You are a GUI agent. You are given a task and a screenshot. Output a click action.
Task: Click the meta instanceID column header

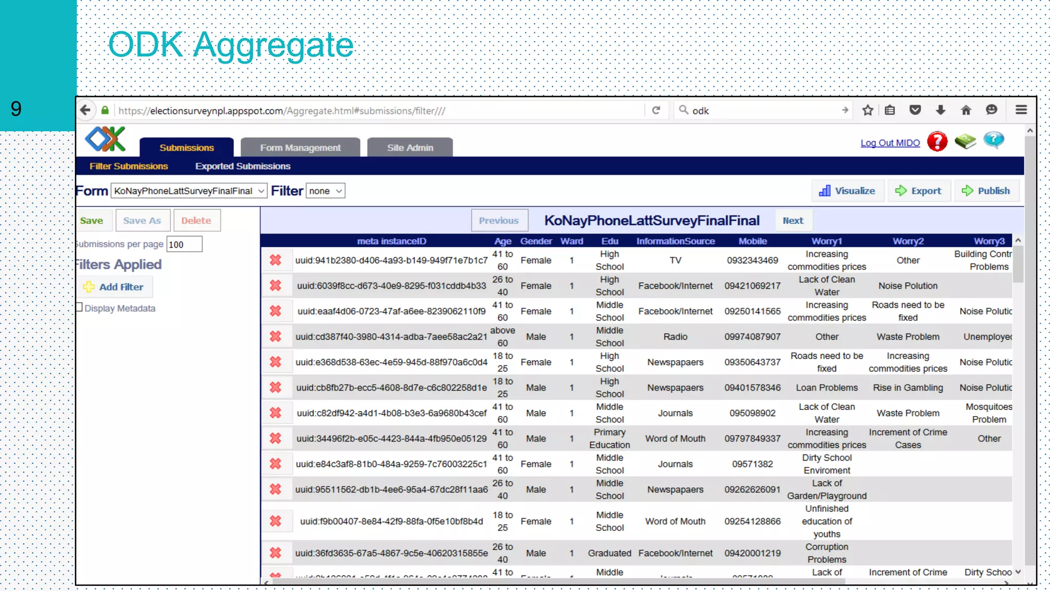pyautogui.click(x=392, y=241)
